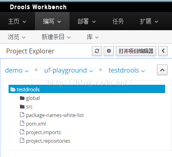Expand the 浏览 dropdown
The image size is (172, 157).
tap(17, 37)
